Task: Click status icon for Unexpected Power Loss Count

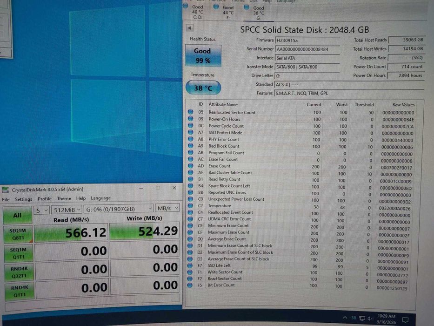Action: point(190,199)
